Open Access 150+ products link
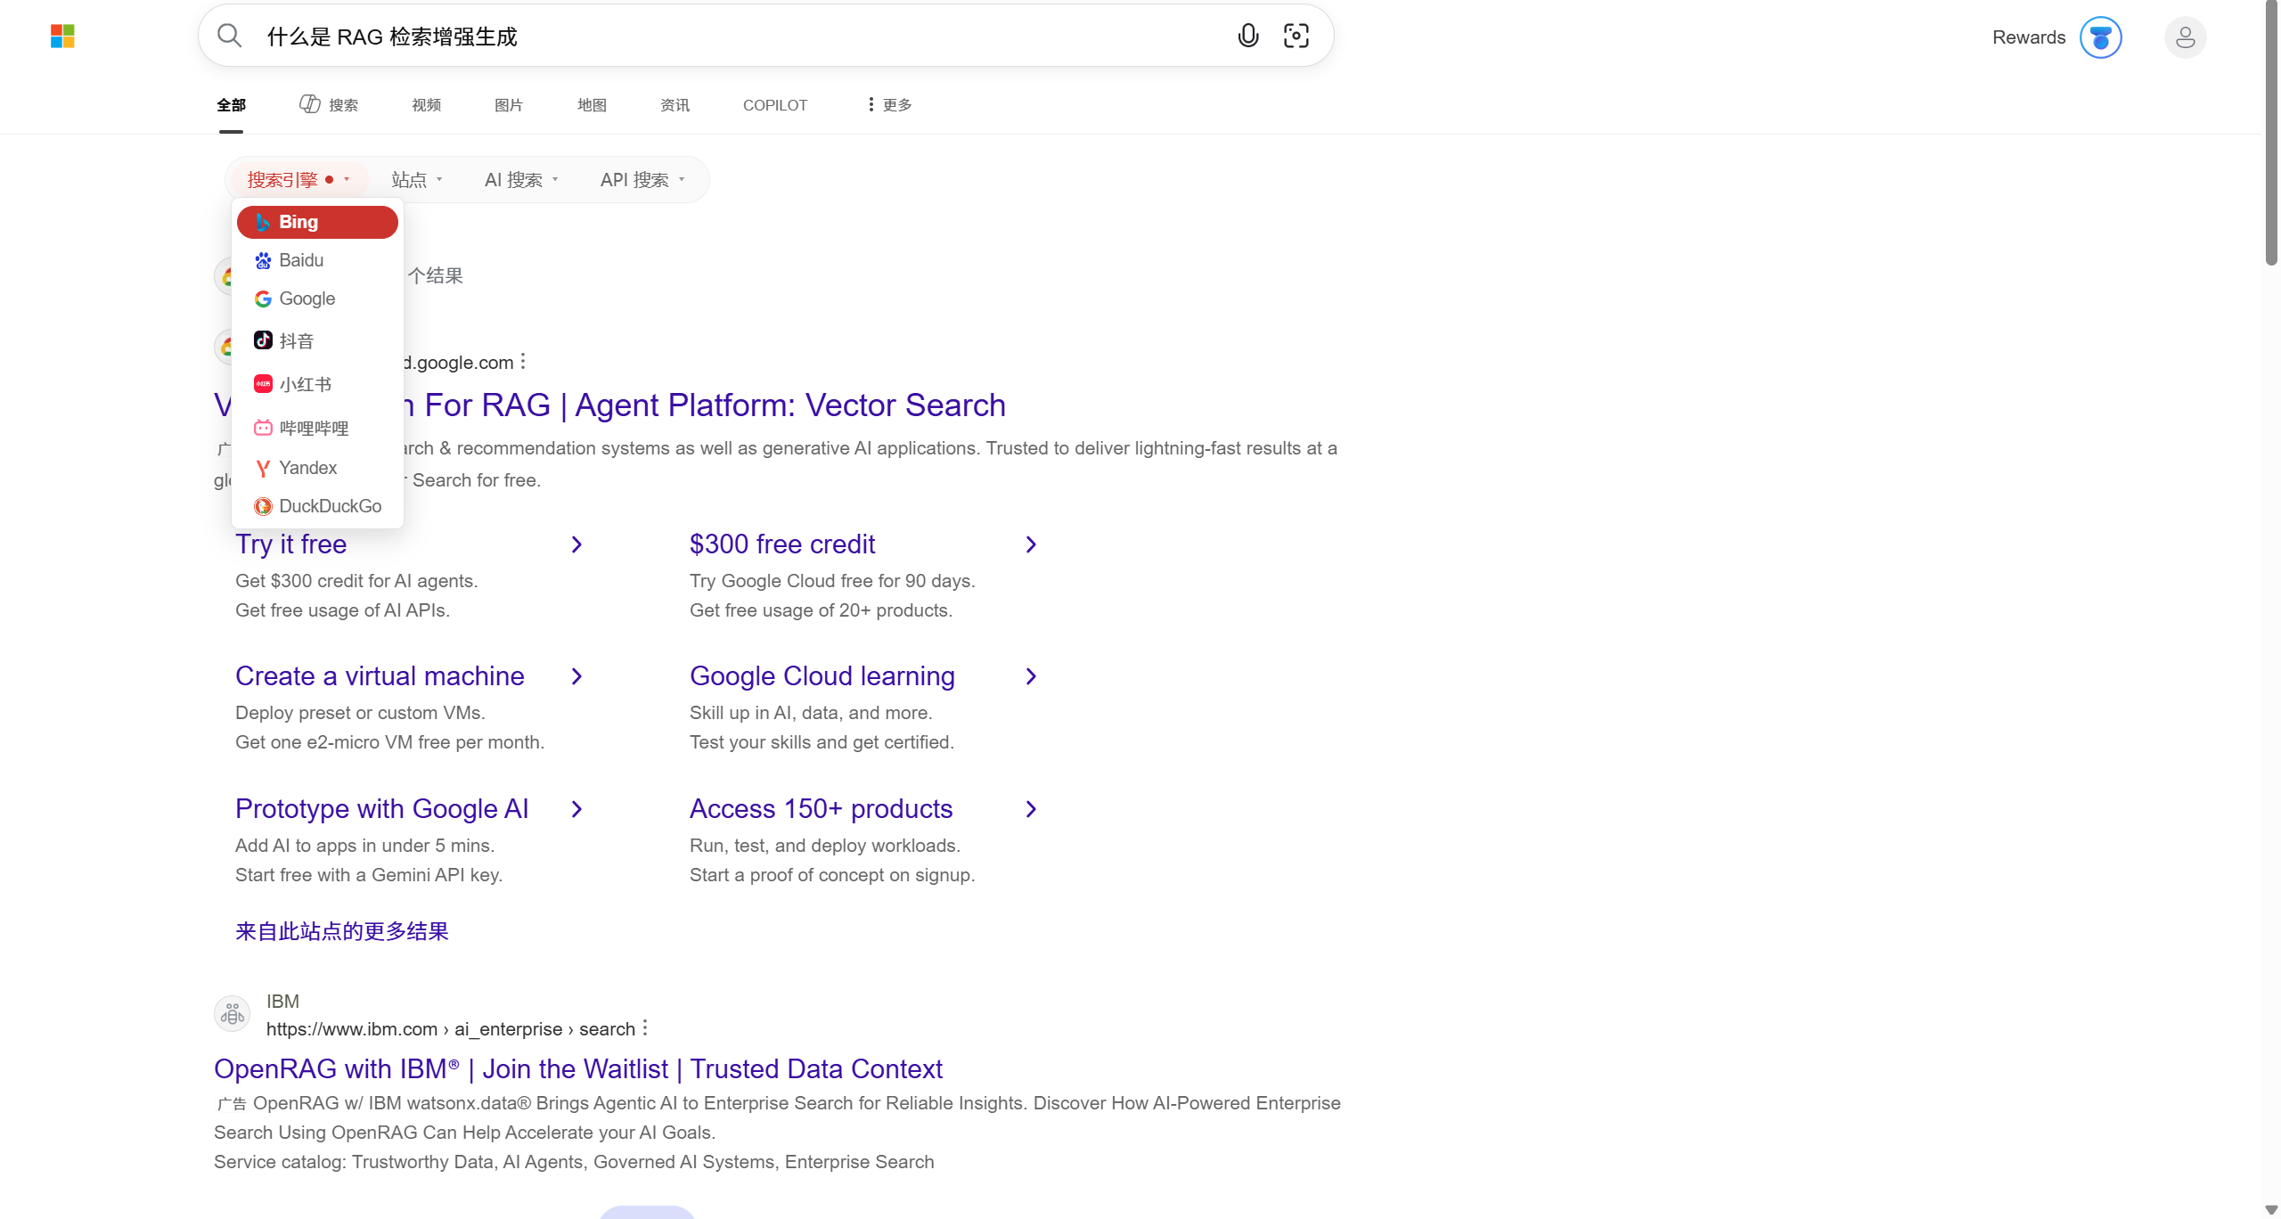Screen dimensions: 2281x1219 pos(821,809)
